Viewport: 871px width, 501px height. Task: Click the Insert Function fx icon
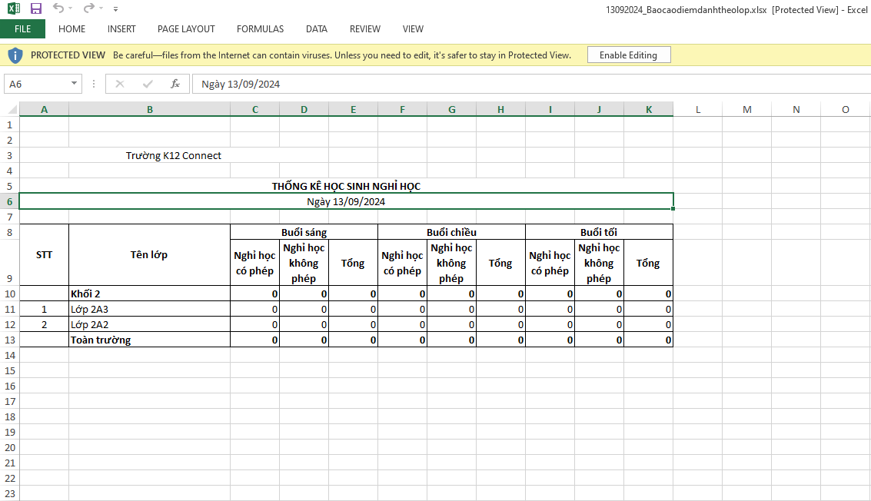[x=175, y=84]
